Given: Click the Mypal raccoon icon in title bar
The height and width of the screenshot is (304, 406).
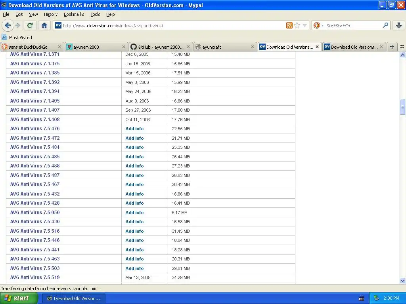Looking at the screenshot, I should (4, 5).
